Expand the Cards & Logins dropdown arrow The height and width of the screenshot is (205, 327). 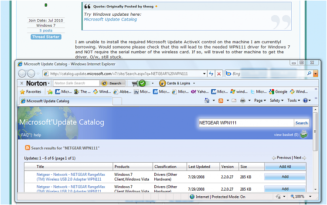tap(194, 83)
